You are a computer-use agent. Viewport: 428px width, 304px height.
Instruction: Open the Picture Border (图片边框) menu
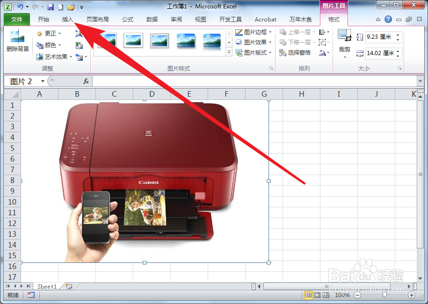coord(254,32)
